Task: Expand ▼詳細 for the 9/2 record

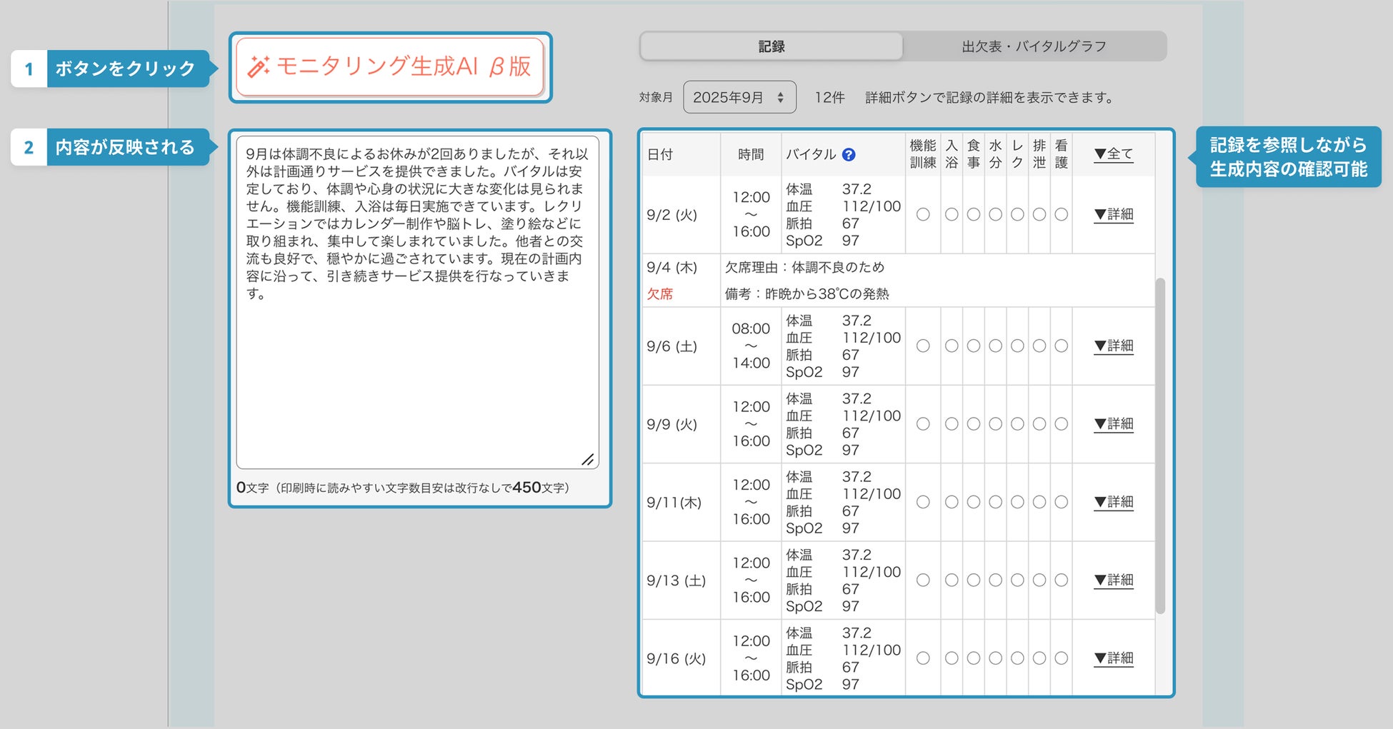Action: click(1114, 214)
